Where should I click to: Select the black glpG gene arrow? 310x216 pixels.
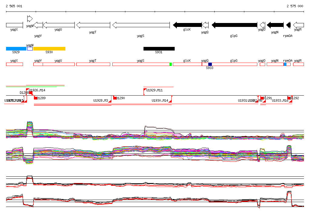point(234,25)
